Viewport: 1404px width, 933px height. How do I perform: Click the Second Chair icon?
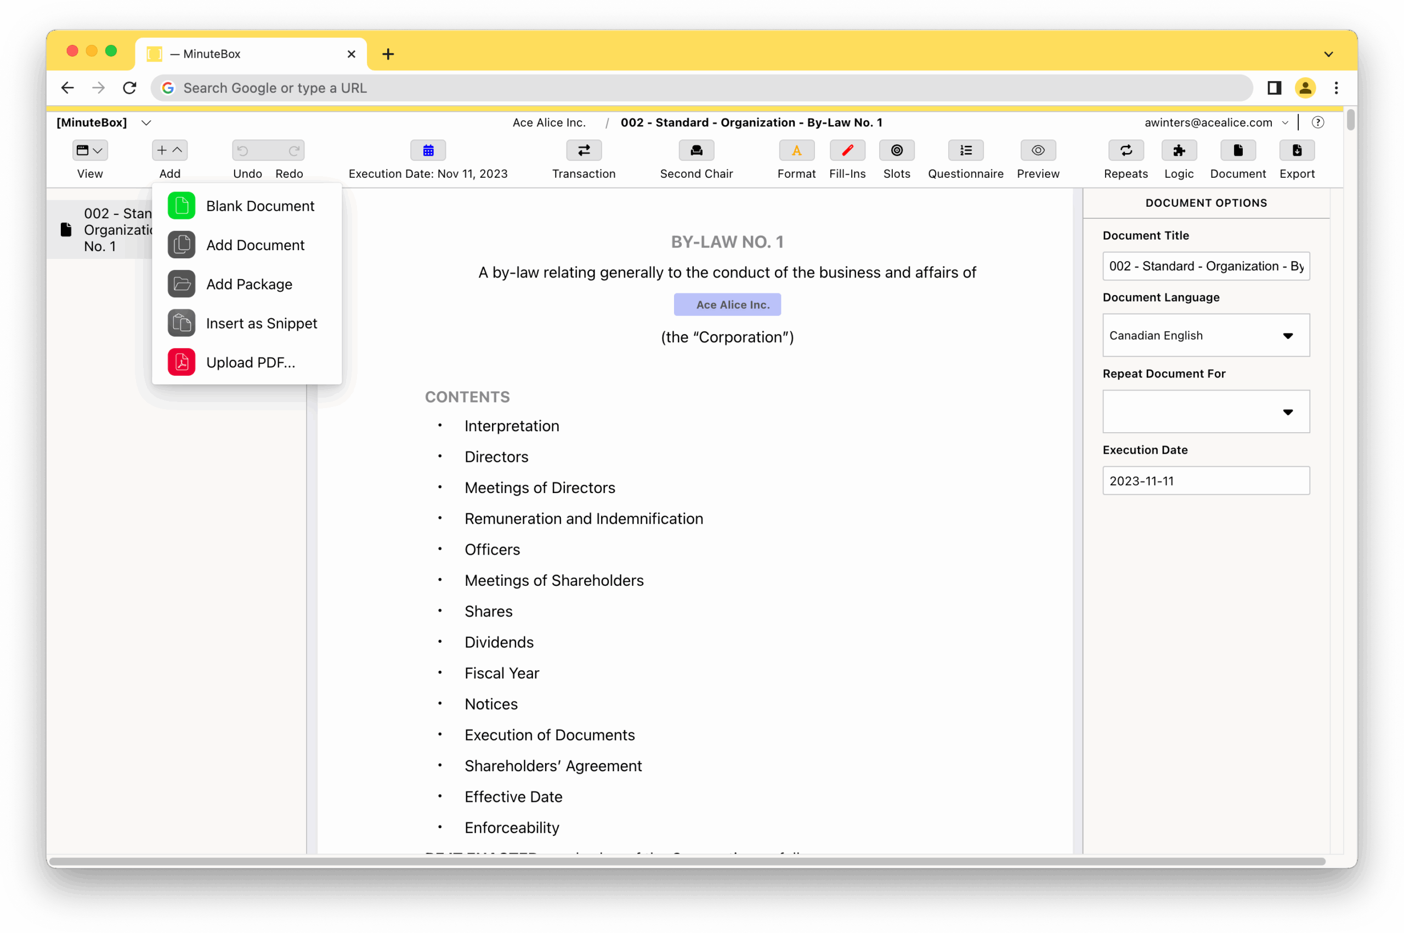click(x=695, y=150)
